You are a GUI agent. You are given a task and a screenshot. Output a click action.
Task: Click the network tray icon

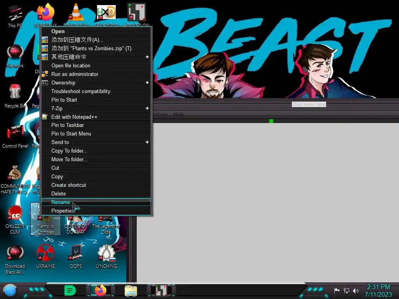[x=346, y=290]
